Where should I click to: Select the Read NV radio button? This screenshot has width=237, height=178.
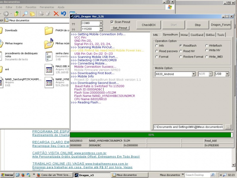tap(180, 51)
